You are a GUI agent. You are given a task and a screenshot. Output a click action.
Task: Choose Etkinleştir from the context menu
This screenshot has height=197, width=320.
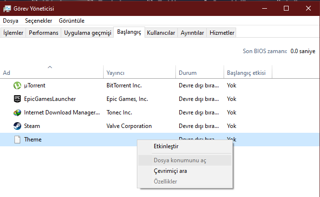pos(185,146)
